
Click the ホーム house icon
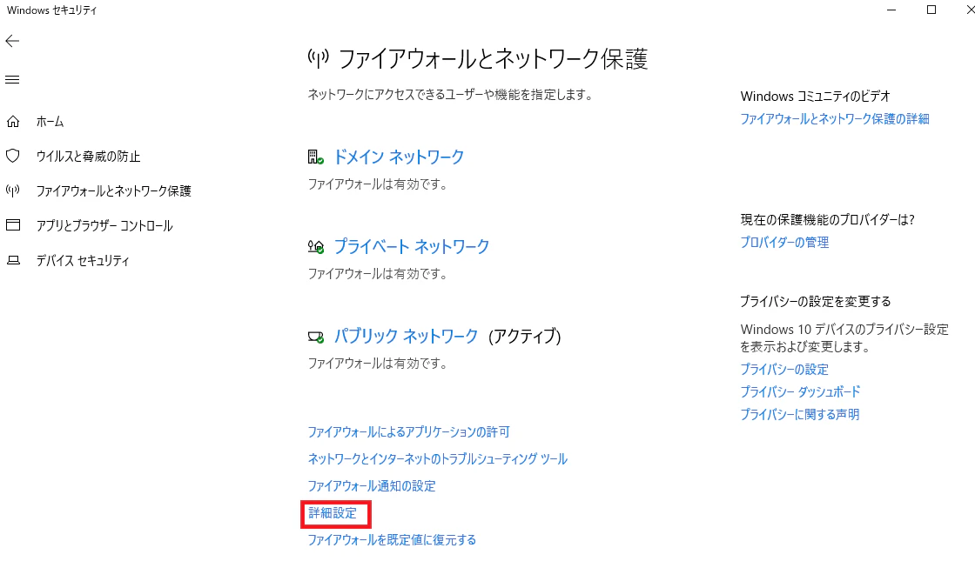(13, 122)
